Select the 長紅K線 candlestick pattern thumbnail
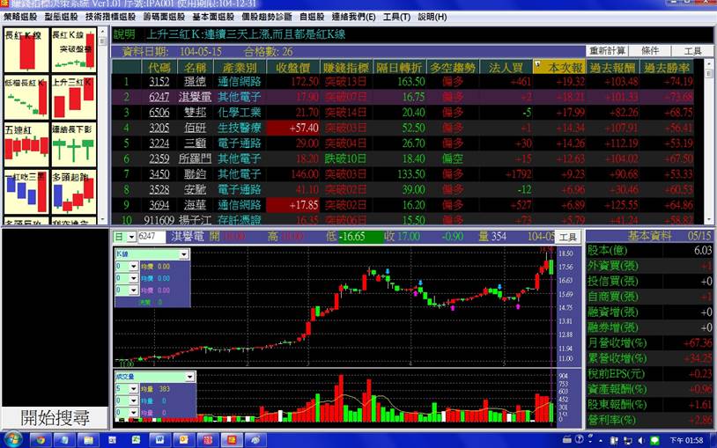 26,50
